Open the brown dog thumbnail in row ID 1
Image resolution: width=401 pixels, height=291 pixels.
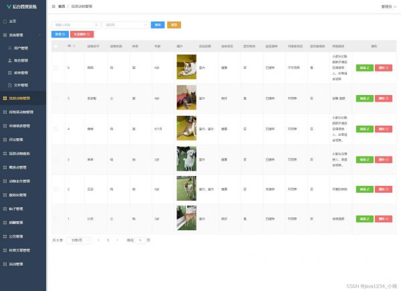coord(186,218)
